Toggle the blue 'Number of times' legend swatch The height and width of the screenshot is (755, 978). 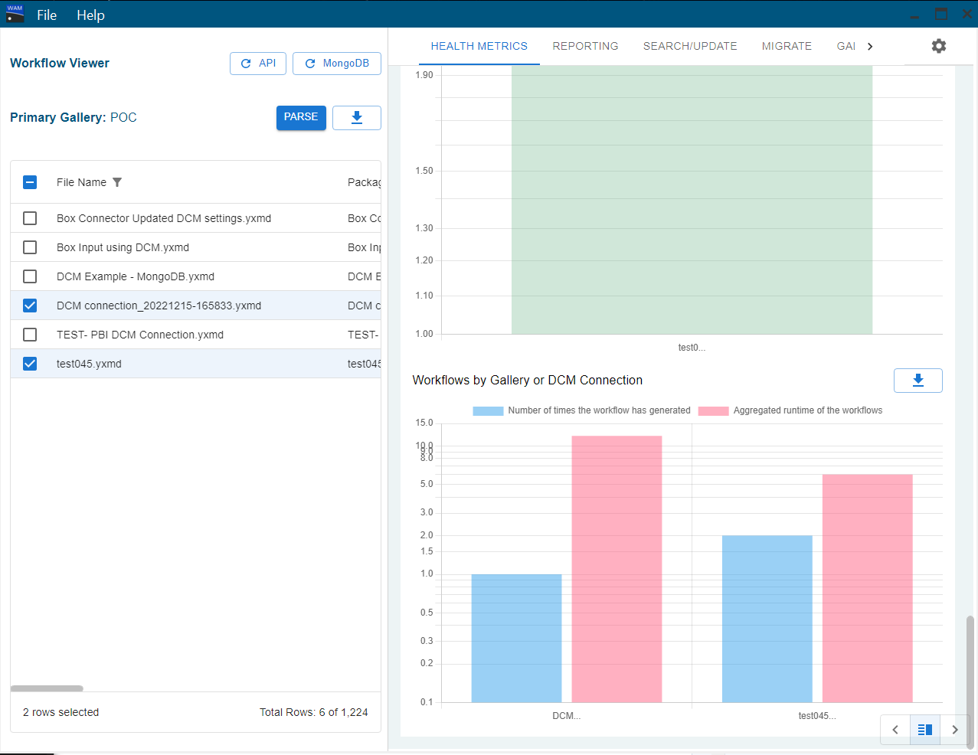coord(488,411)
